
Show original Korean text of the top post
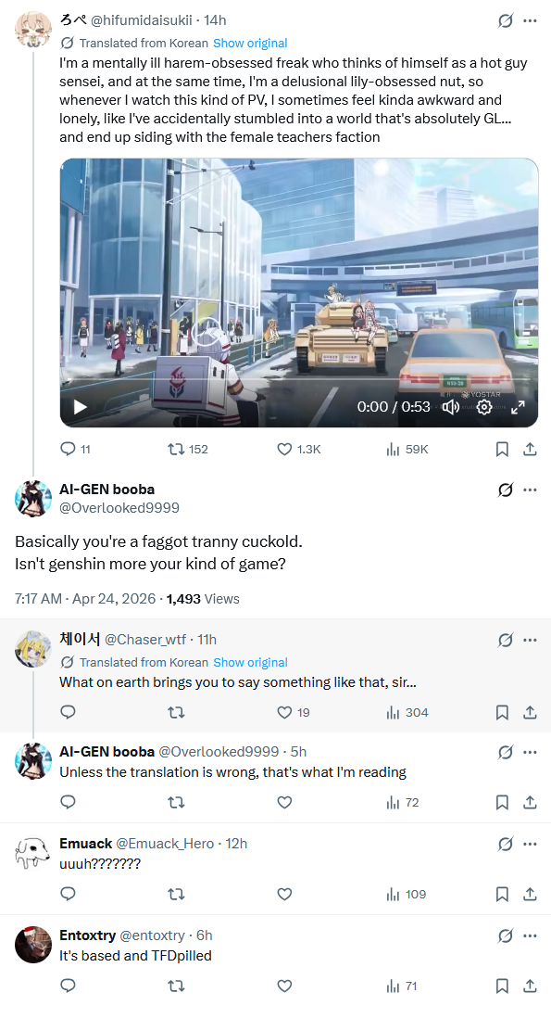250,43
